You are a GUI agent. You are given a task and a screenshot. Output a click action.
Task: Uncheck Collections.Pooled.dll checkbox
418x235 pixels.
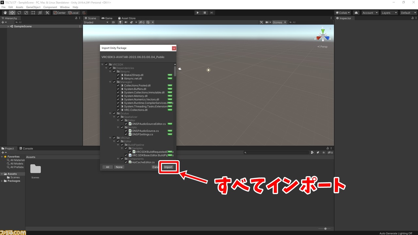(x=118, y=86)
